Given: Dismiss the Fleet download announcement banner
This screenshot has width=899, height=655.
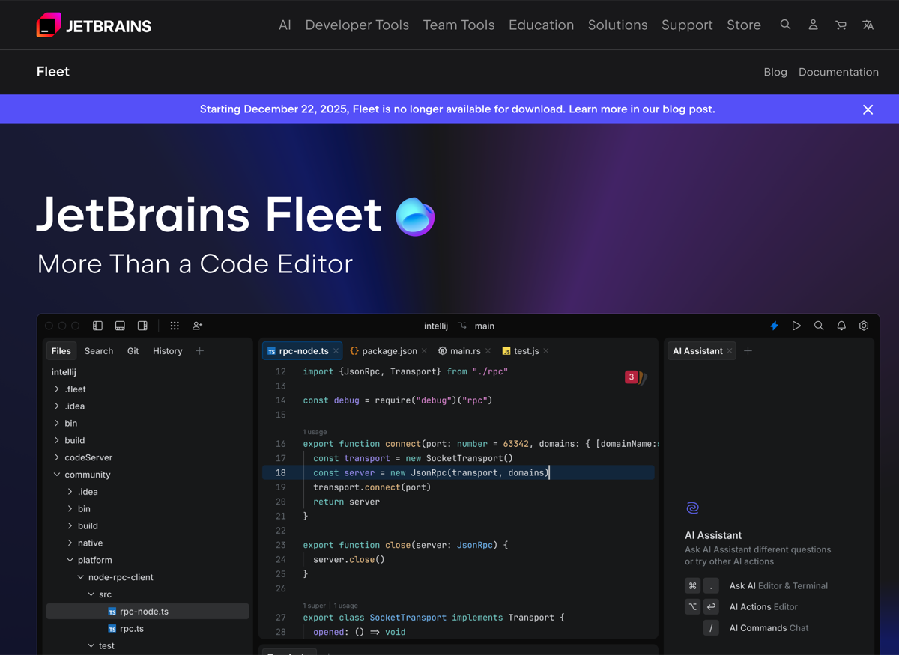Looking at the screenshot, I should pyautogui.click(x=868, y=109).
